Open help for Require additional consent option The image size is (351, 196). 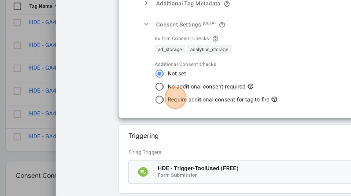(x=275, y=99)
